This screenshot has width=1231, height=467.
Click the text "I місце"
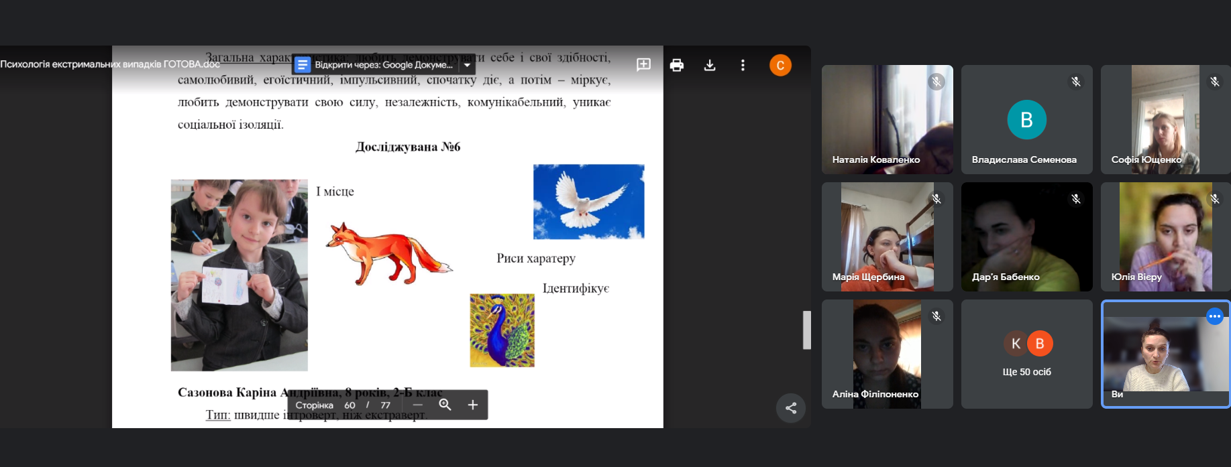point(335,192)
